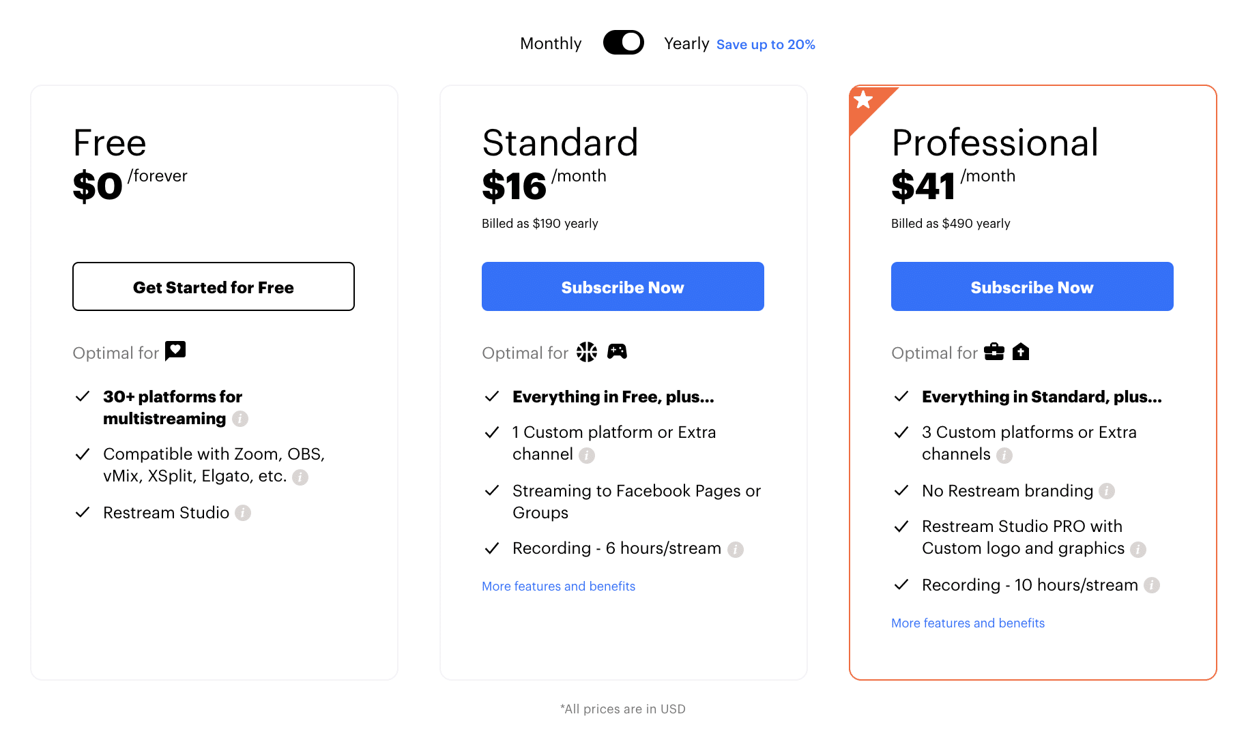This screenshot has width=1246, height=742.
Task: Click the info icon beside multistreaming
Action: [240, 419]
